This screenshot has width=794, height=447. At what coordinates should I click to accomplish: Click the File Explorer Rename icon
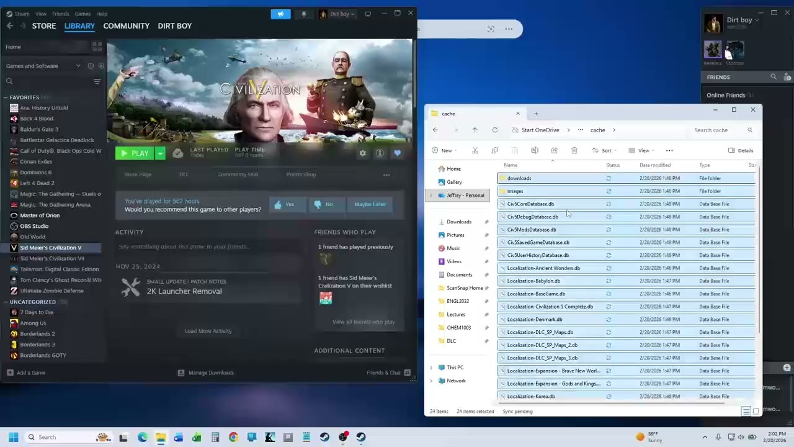[535, 150]
